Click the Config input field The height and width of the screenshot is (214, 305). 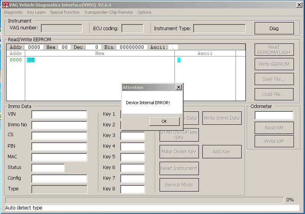(59, 179)
